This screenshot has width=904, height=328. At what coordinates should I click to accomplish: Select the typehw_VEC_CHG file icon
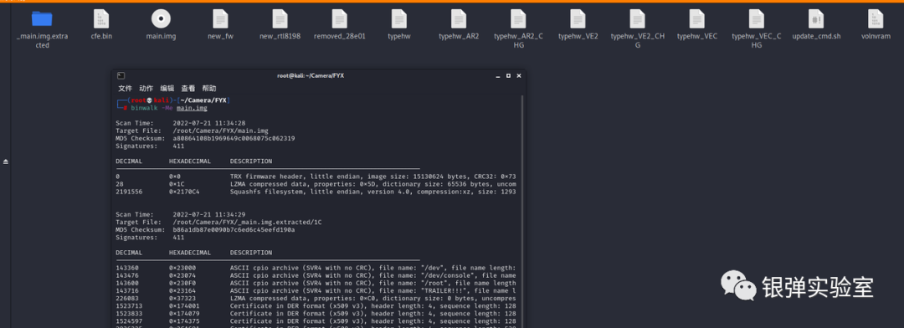pos(757,19)
